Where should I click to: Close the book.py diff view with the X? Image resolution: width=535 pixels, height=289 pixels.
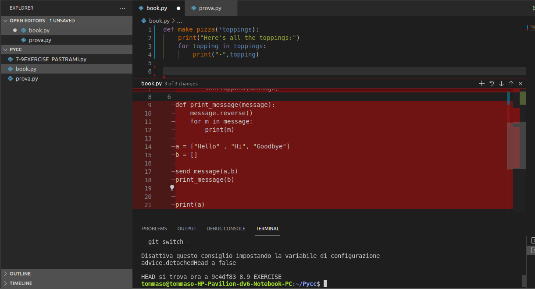(521, 83)
